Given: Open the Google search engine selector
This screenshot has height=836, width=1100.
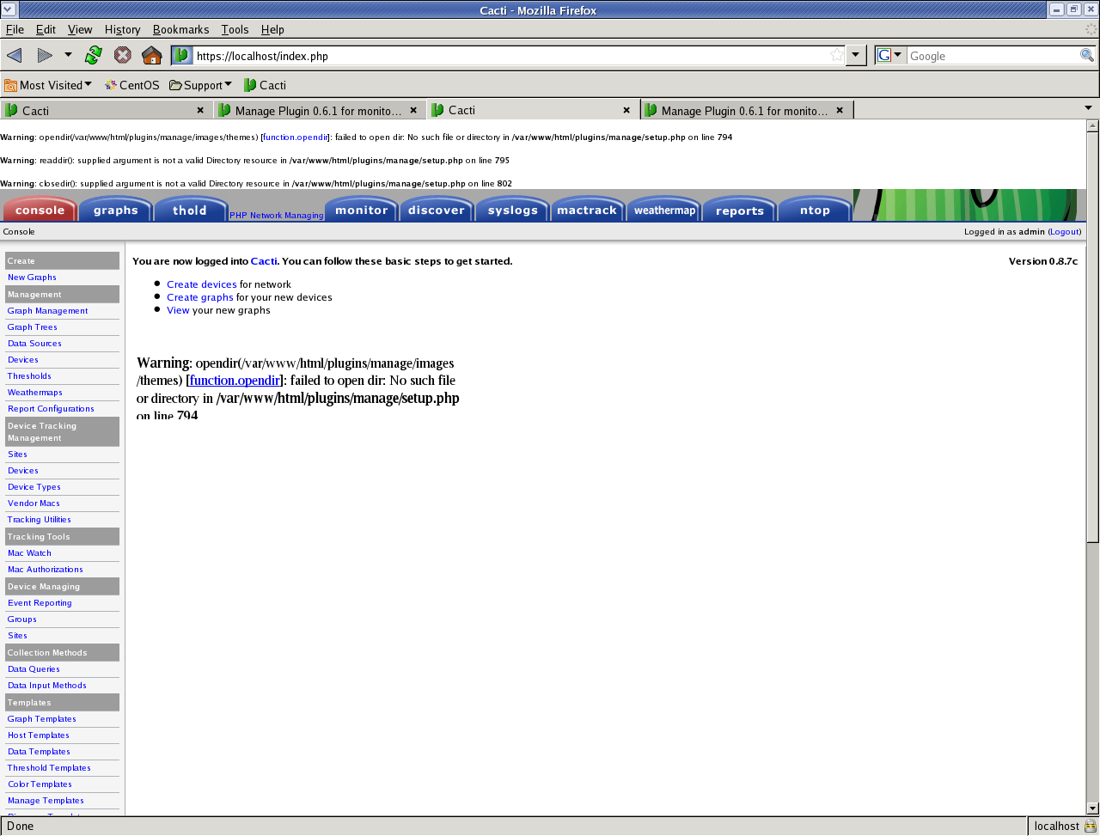Looking at the screenshot, I should 890,56.
